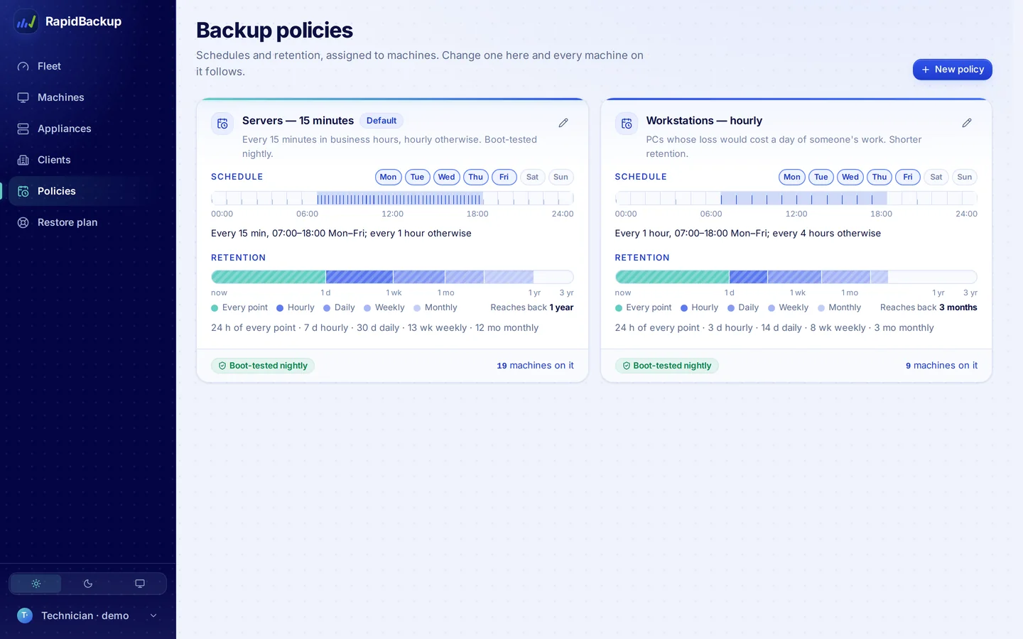The image size is (1023, 639).
Task: Open Fleet via its gauge icon
Action: [23, 66]
